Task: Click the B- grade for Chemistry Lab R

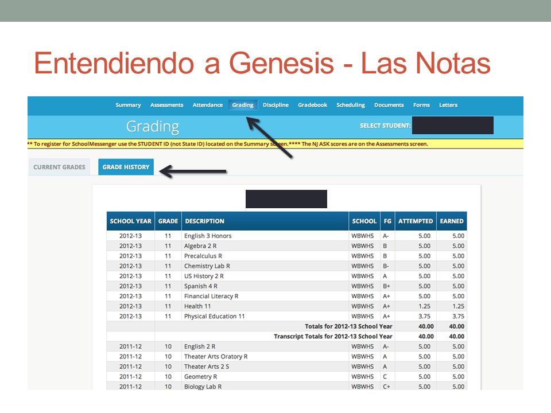Action: pyautogui.click(x=386, y=266)
